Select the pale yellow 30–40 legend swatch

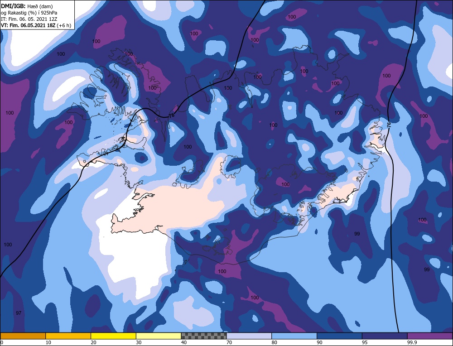pyautogui.click(x=159, y=336)
